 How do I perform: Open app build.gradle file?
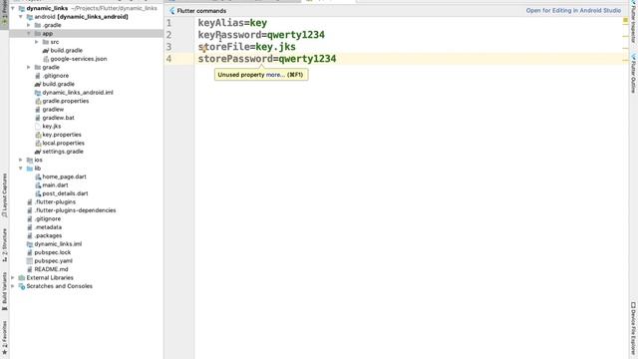click(66, 51)
